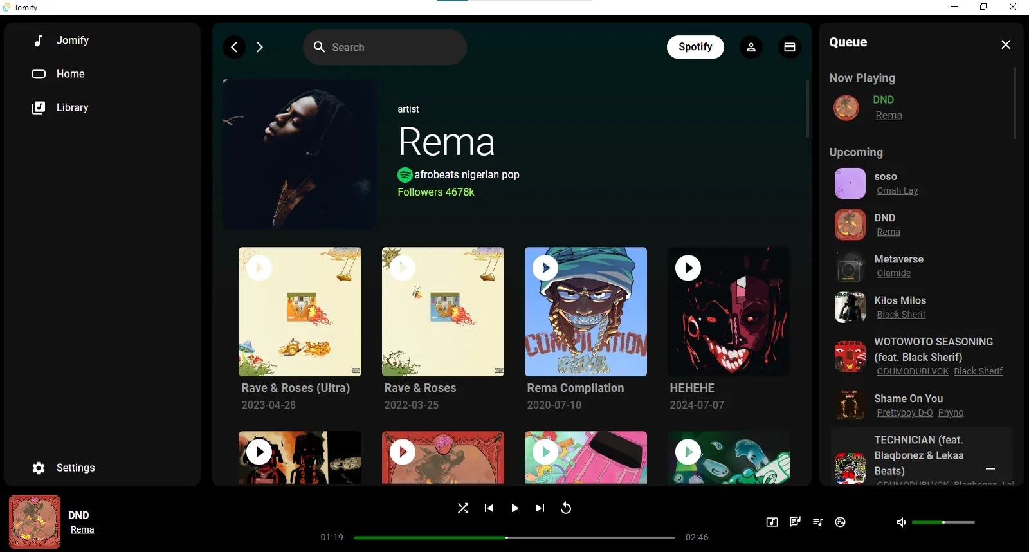The image size is (1029, 552).
Task: Select the WOTOWOTO SEASONING track title
Action: [x=933, y=349]
